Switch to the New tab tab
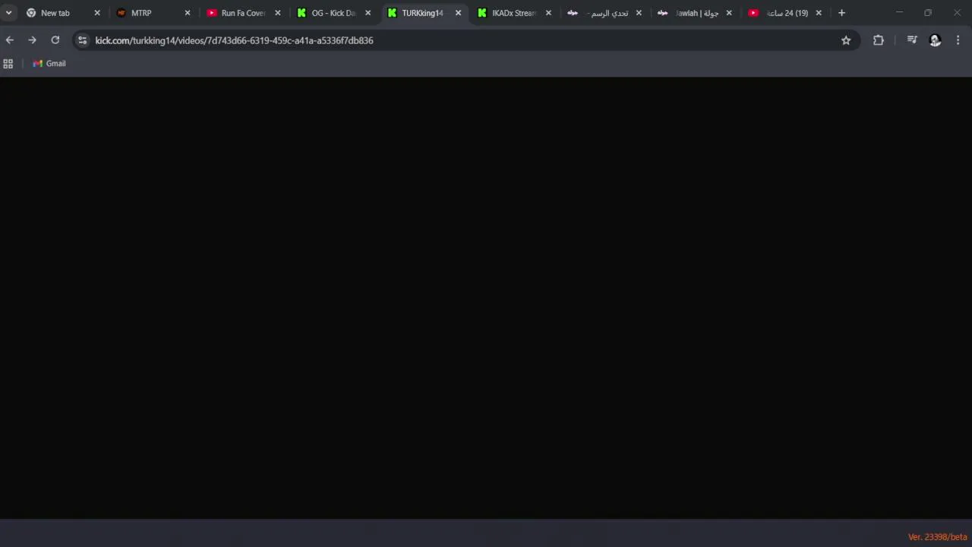This screenshot has height=547, width=972. (x=63, y=13)
